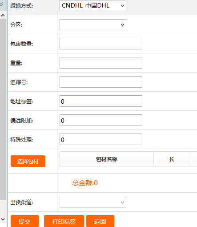Focus the 特殊处理 input field
Viewport: 197px width, 227px height.
coord(101,139)
